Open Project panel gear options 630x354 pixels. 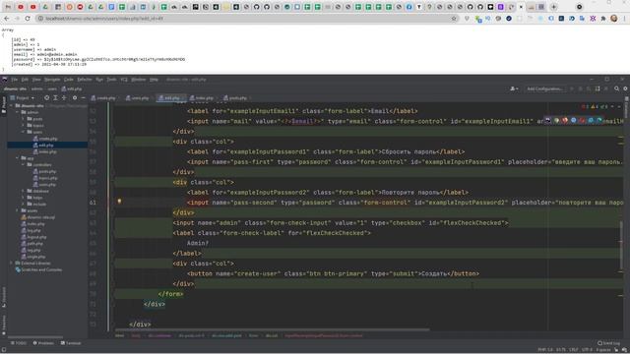75,98
